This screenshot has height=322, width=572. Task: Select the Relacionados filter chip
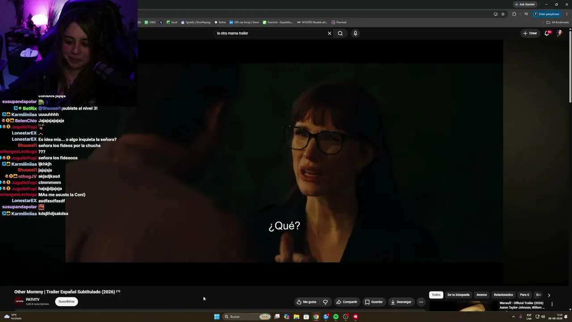(503, 295)
